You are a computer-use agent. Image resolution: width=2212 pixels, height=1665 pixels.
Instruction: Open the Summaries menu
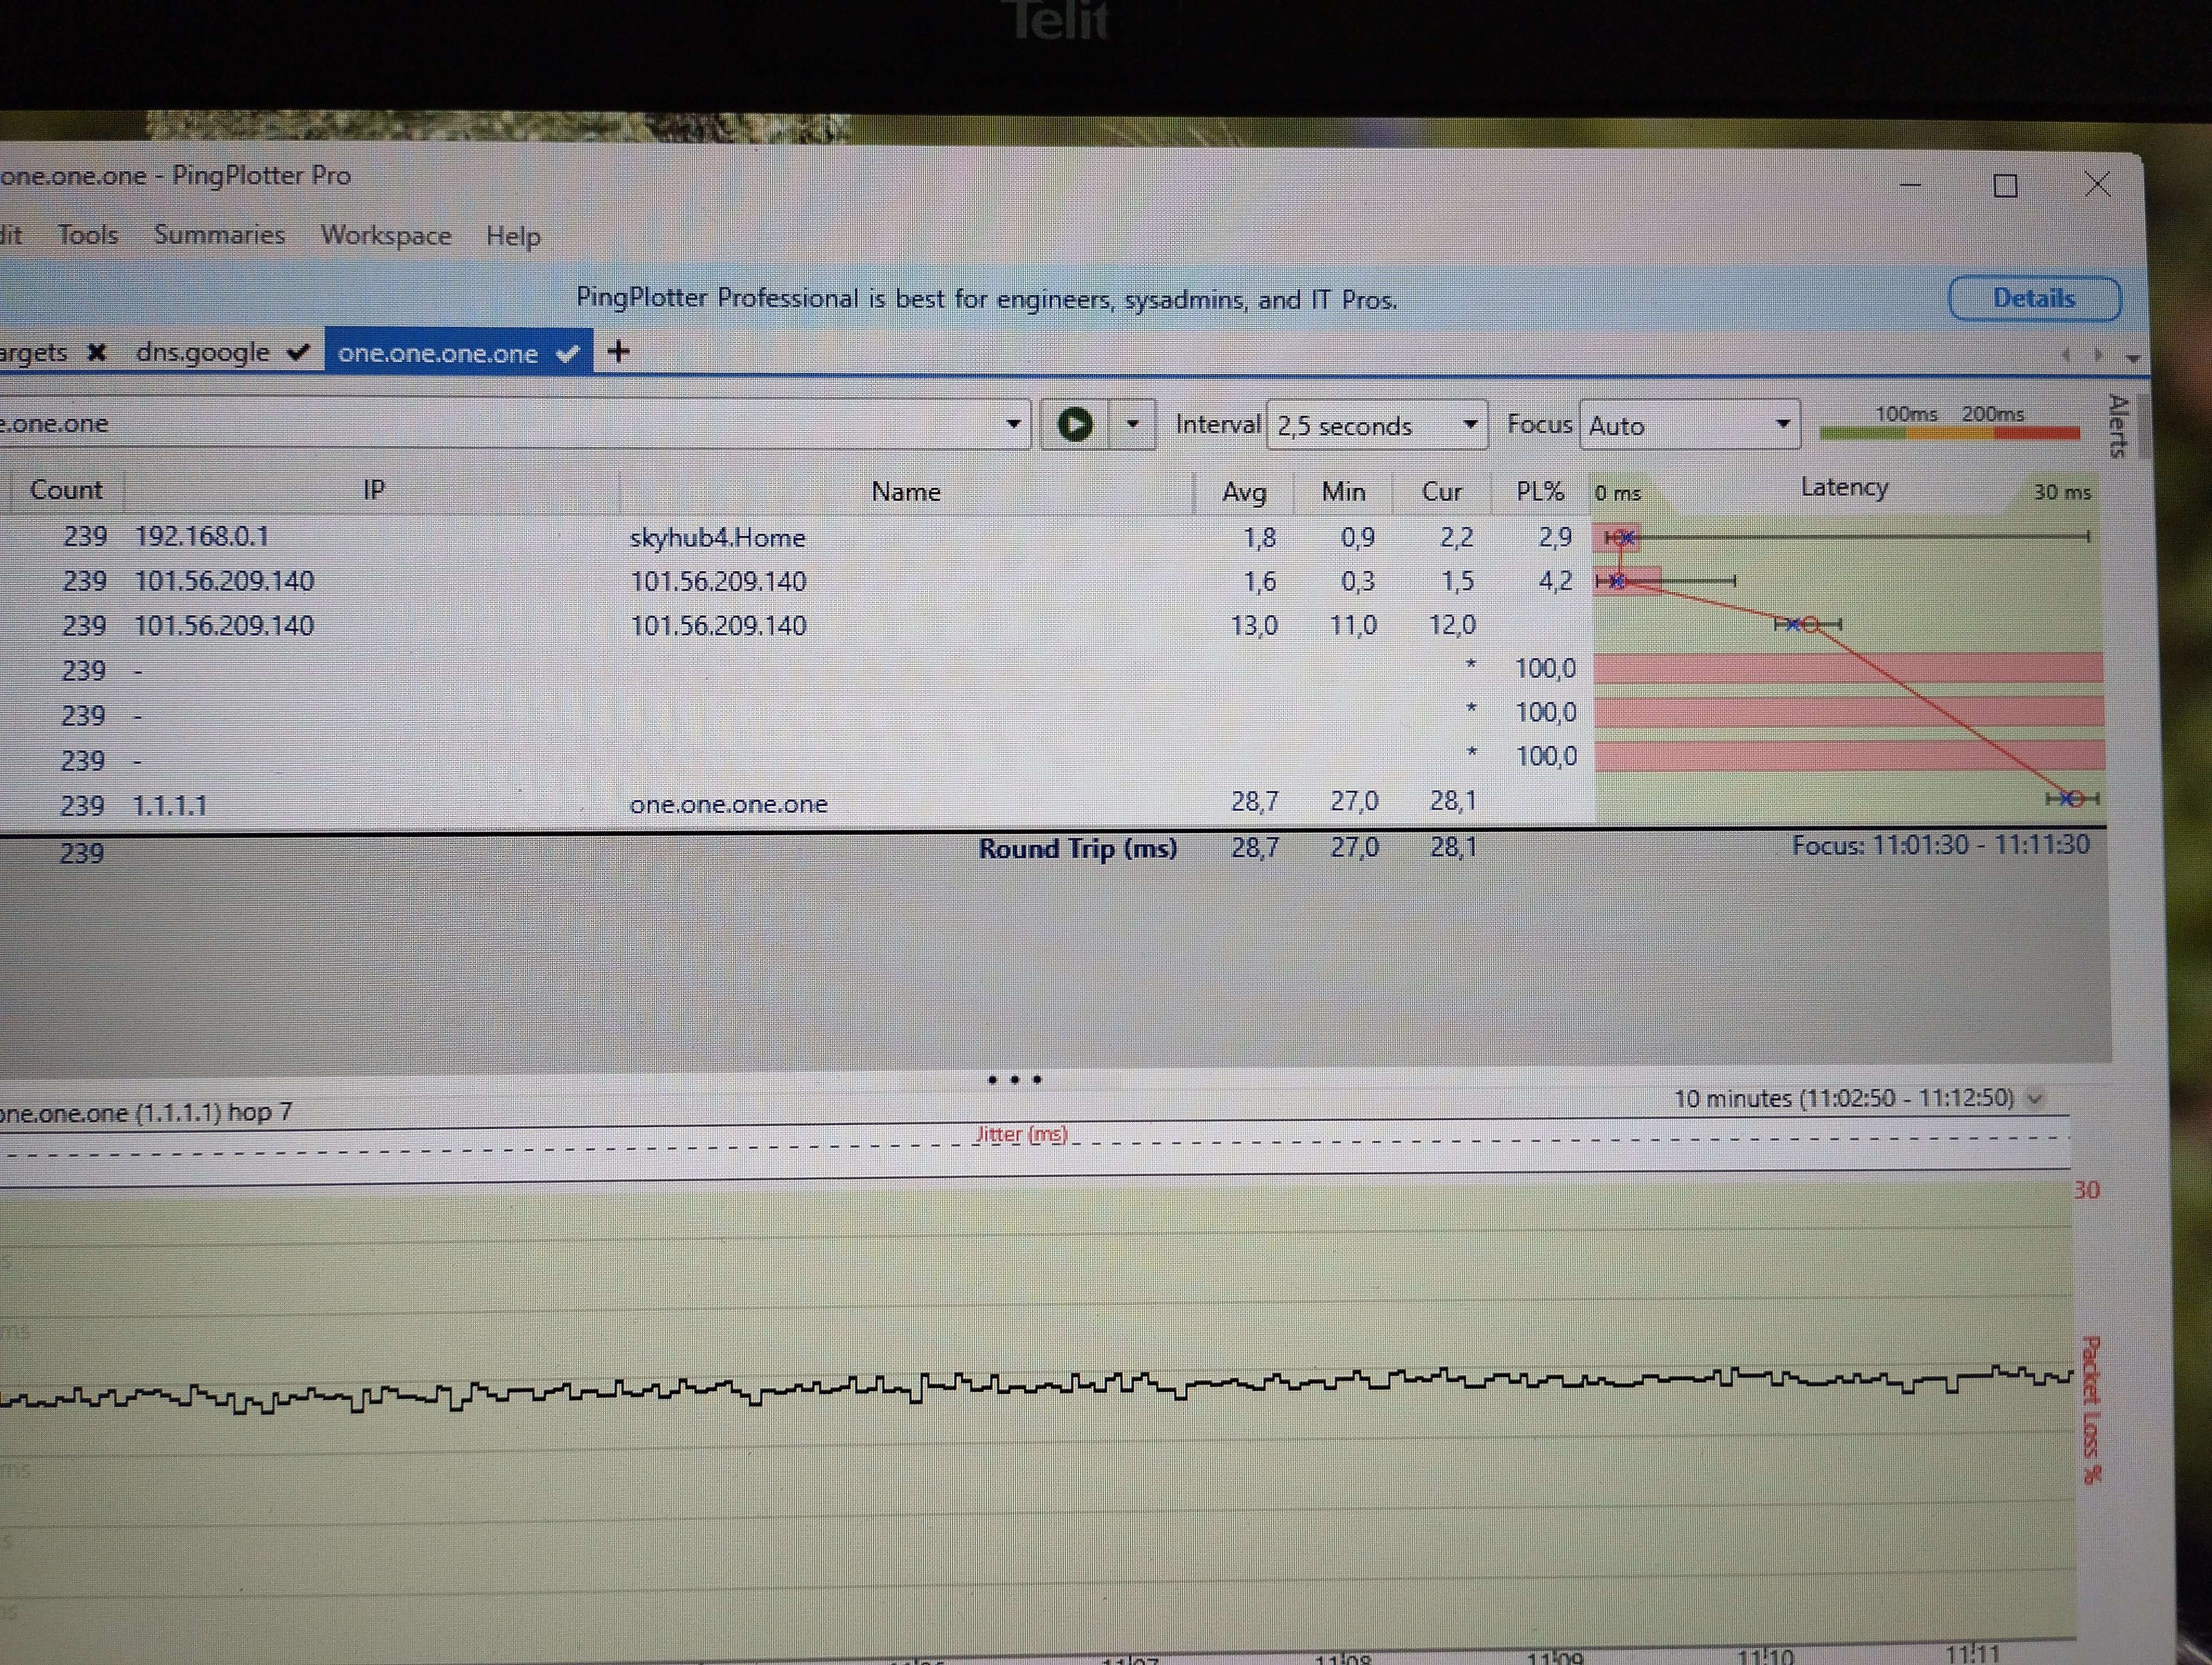219,235
